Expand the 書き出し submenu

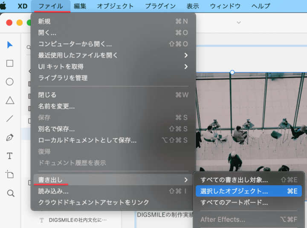pos(113,180)
